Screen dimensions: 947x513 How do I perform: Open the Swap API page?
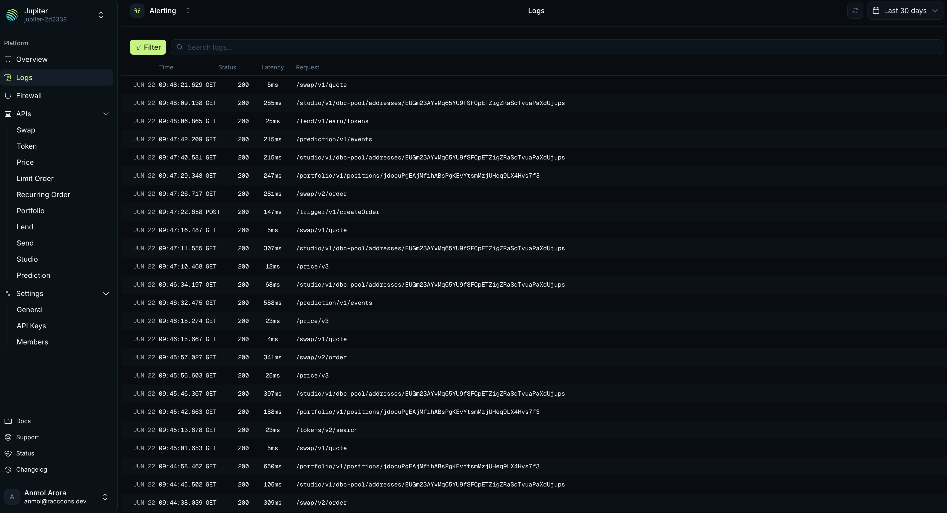point(26,130)
